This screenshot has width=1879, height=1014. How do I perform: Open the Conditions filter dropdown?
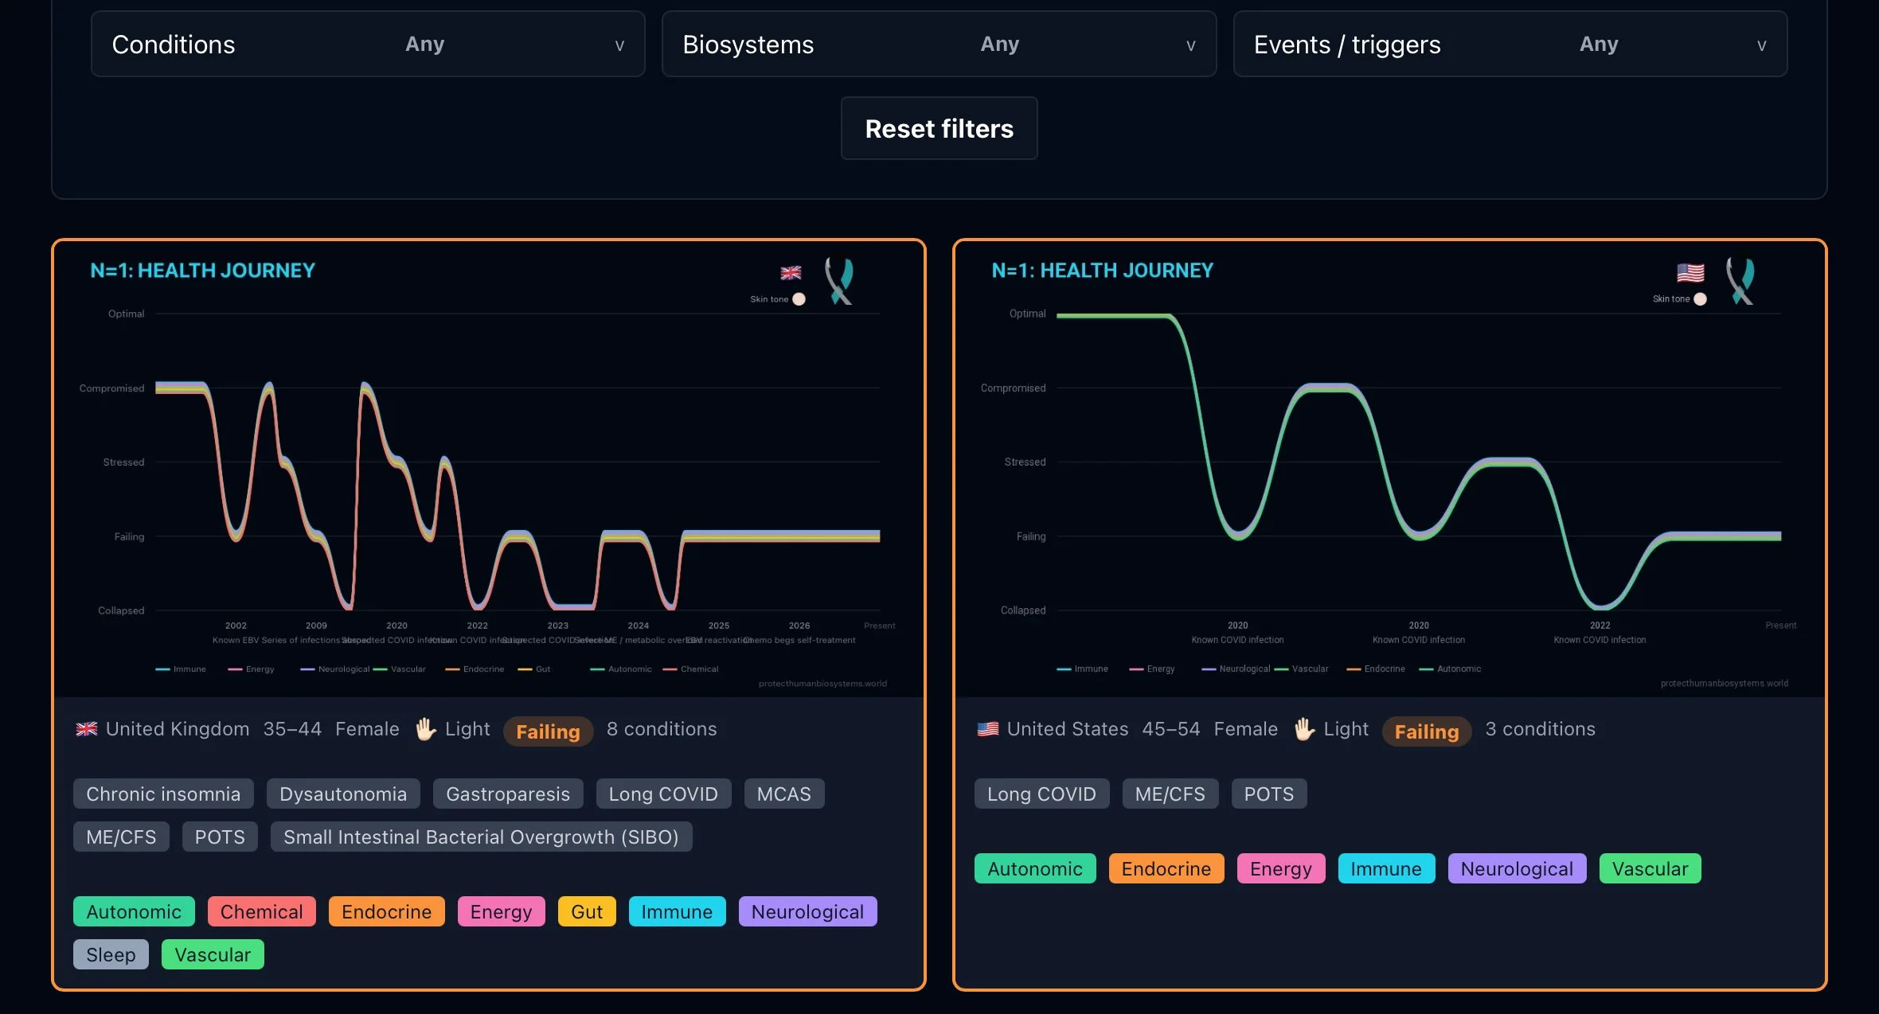point(368,44)
